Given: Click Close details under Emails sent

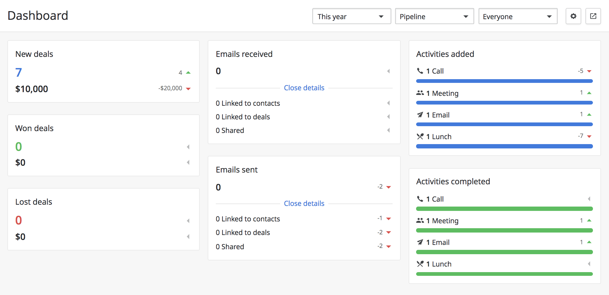Looking at the screenshot, I should pyautogui.click(x=304, y=203).
